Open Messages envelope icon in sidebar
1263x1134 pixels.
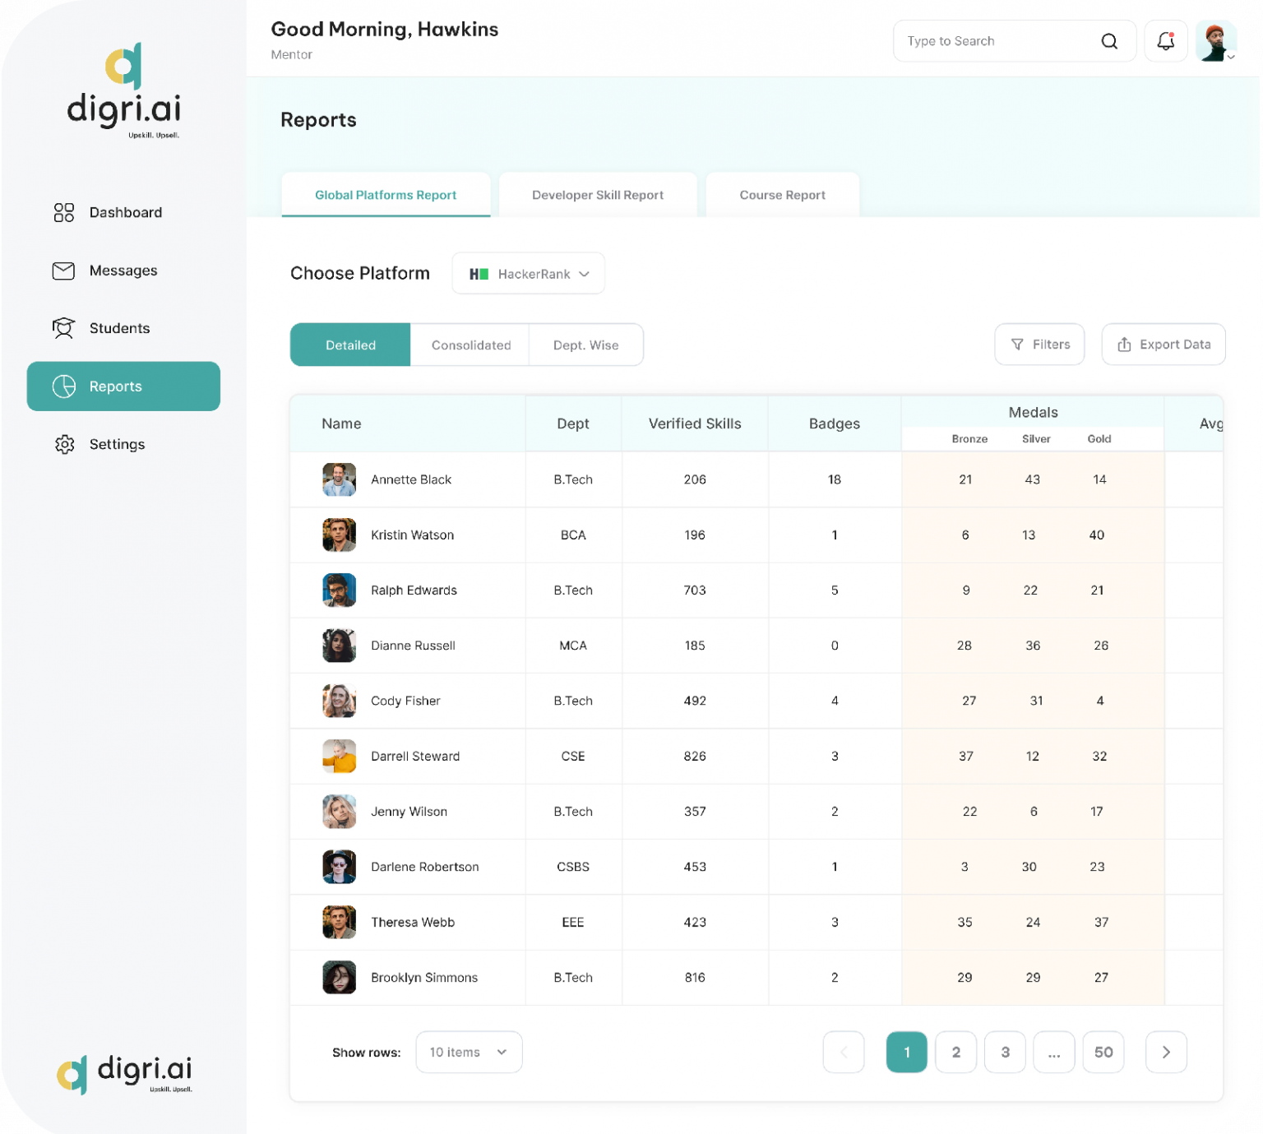point(63,271)
